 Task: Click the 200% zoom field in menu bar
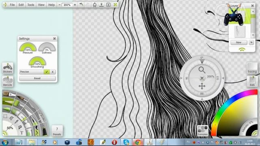click(x=67, y=5)
